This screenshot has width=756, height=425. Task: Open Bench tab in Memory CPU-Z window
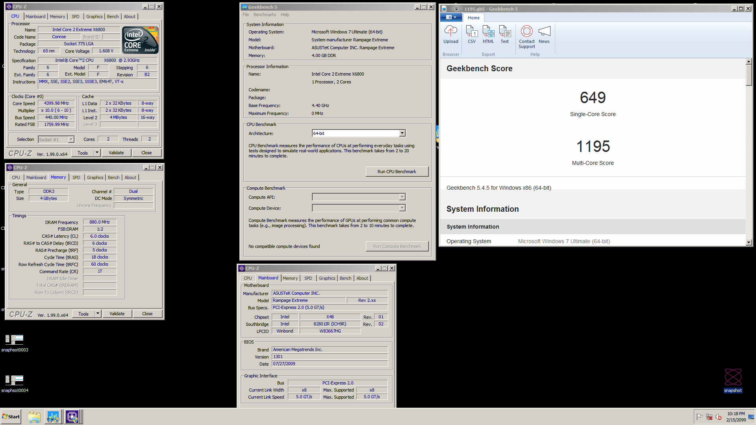[x=114, y=177]
